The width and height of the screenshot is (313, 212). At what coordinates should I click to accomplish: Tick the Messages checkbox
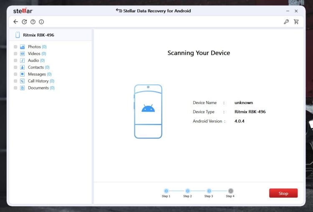(15, 74)
